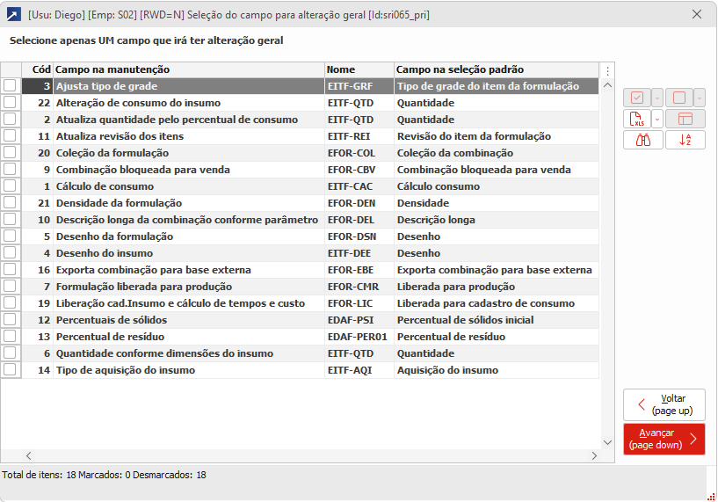Open the red three-dots column options
The height and width of the screenshot is (502, 718).
(607, 71)
